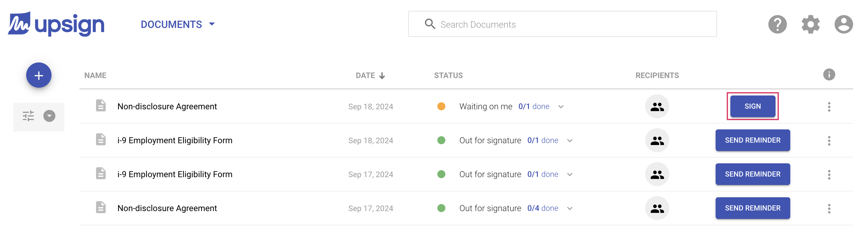This screenshot has width=858, height=233.
Task: Expand the 0/4 done status chevron
Action: [570, 208]
